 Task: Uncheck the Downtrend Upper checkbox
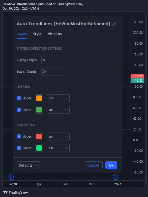(19, 137)
